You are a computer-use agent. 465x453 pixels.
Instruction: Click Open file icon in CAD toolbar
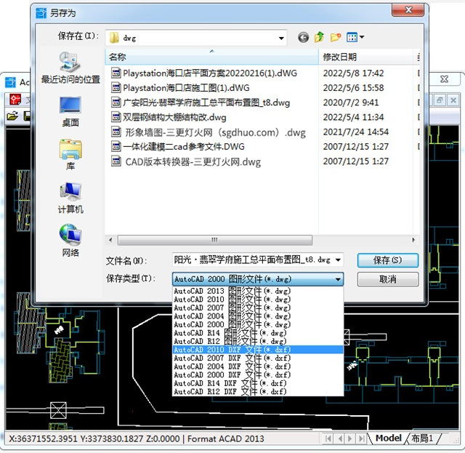[x=12, y=116]
